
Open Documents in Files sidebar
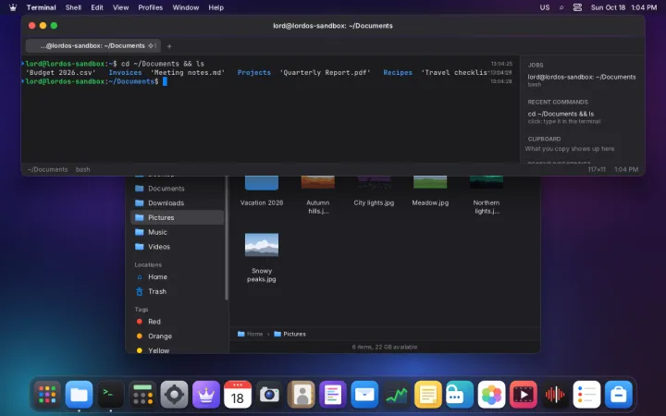[x=177, y=189]
